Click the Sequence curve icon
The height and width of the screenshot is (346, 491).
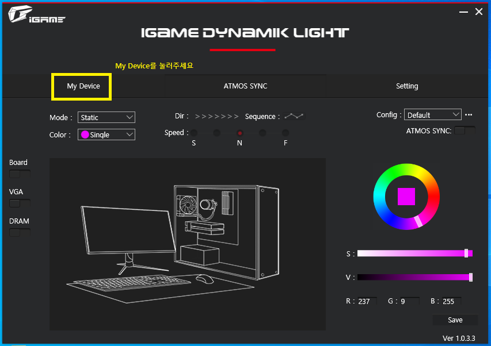point(294,116)
